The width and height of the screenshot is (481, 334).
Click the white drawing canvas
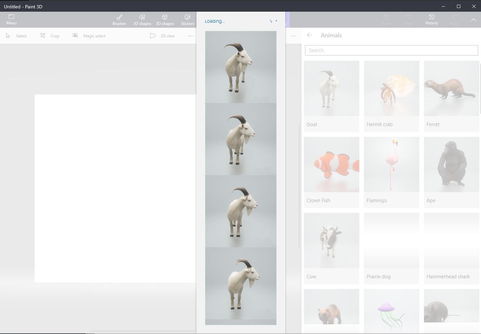coord(115,189)
